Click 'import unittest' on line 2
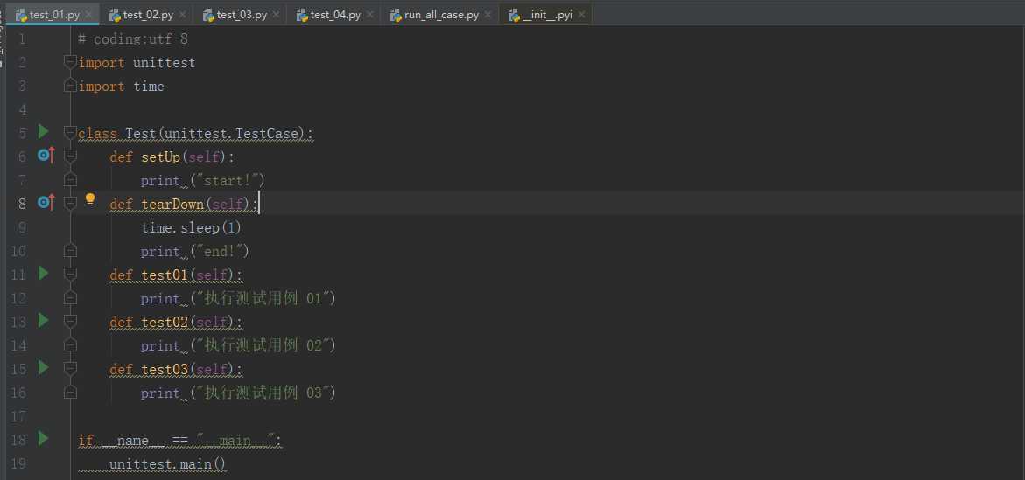 click(x=137, y=63)
